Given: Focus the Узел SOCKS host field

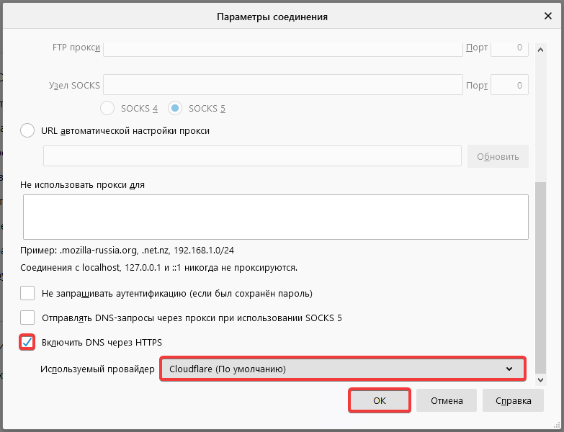Looking at the screenshot, I should pos(282,85).
